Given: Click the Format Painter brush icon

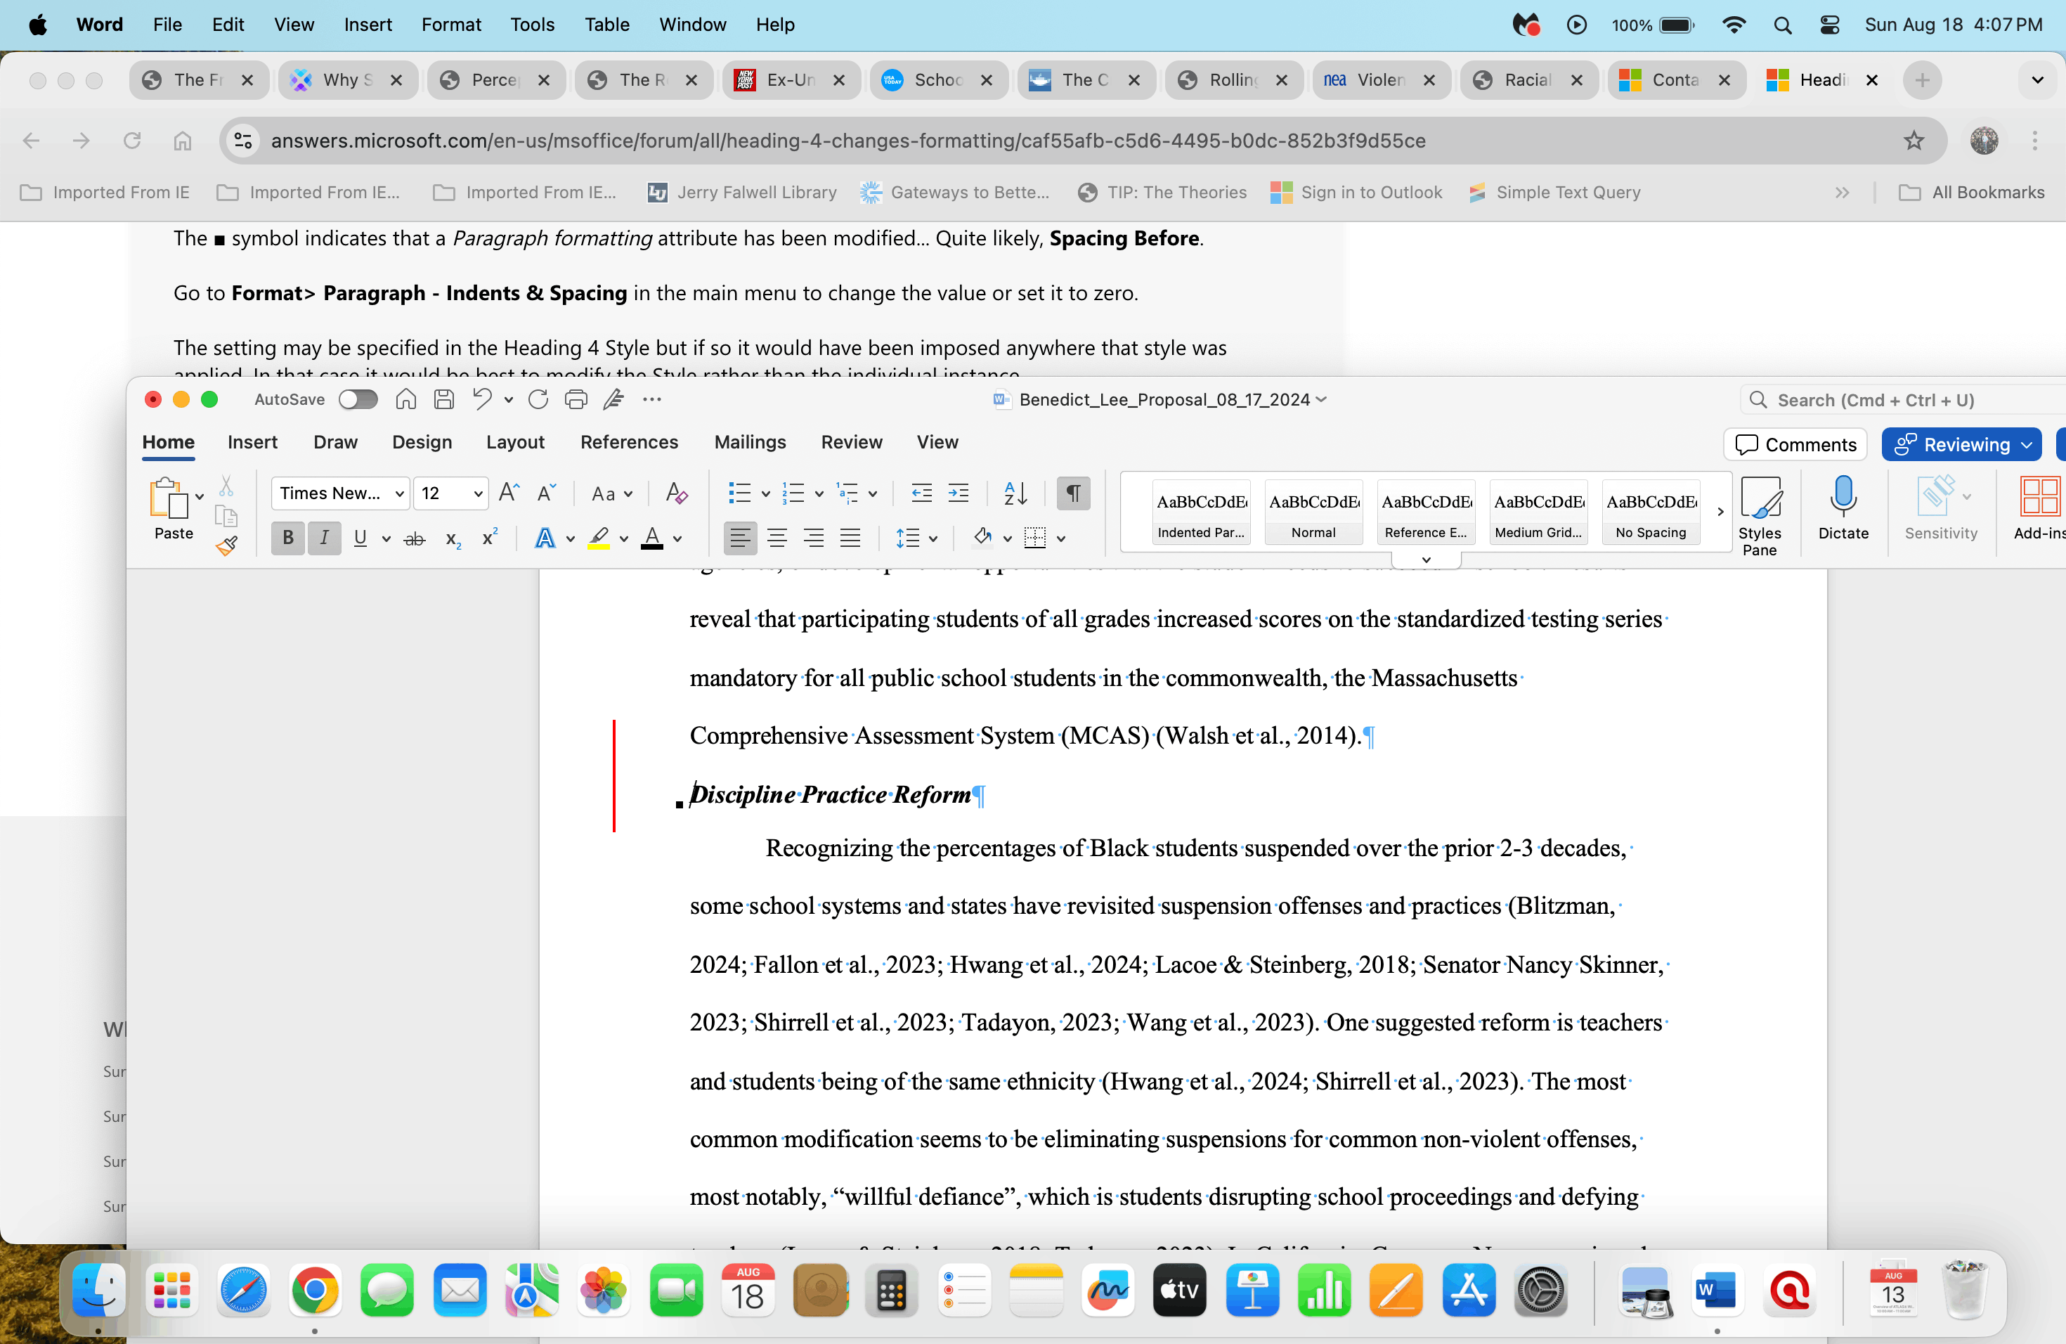Looking at the screenshot, I should 226,545.
